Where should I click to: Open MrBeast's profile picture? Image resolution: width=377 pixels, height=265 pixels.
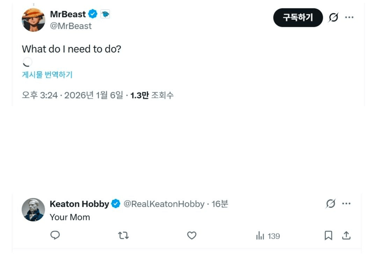(x=34, y=20)
